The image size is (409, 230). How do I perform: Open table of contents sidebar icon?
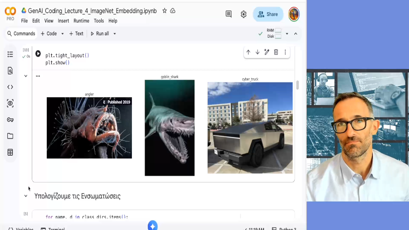(10, 54)
